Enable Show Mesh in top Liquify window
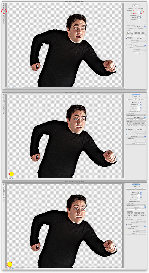Viewport: 149px width, 273px height. 136,39
